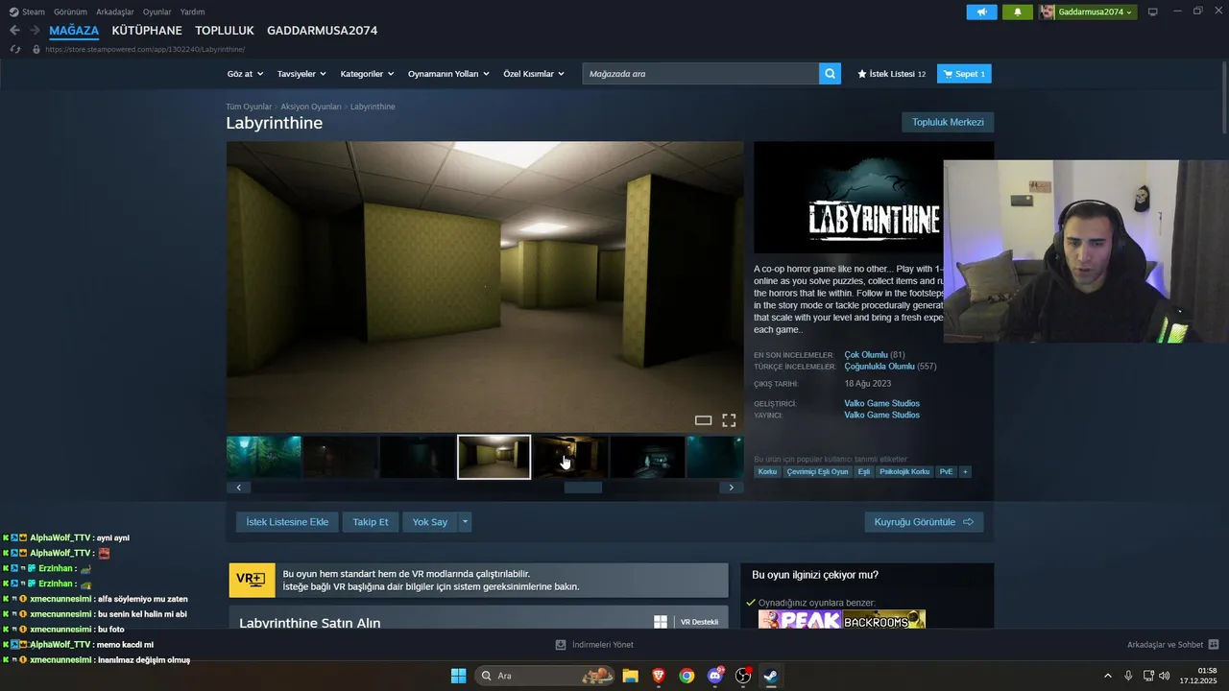Viewport: 1229px width, 691px height.
Task: Select the thumbnail under the mouse cursor
Action: (570, 457)
